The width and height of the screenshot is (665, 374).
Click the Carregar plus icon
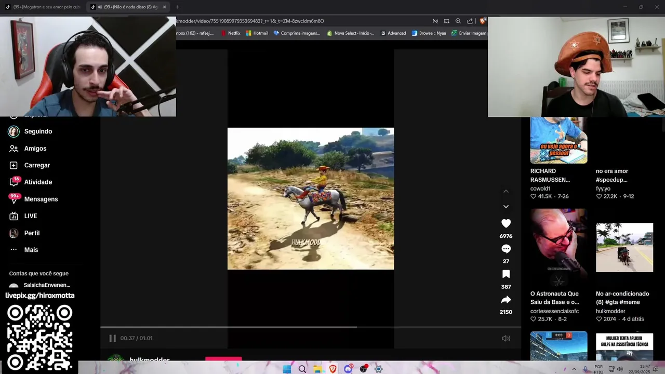pyautogui.click(x=14, y=165)
